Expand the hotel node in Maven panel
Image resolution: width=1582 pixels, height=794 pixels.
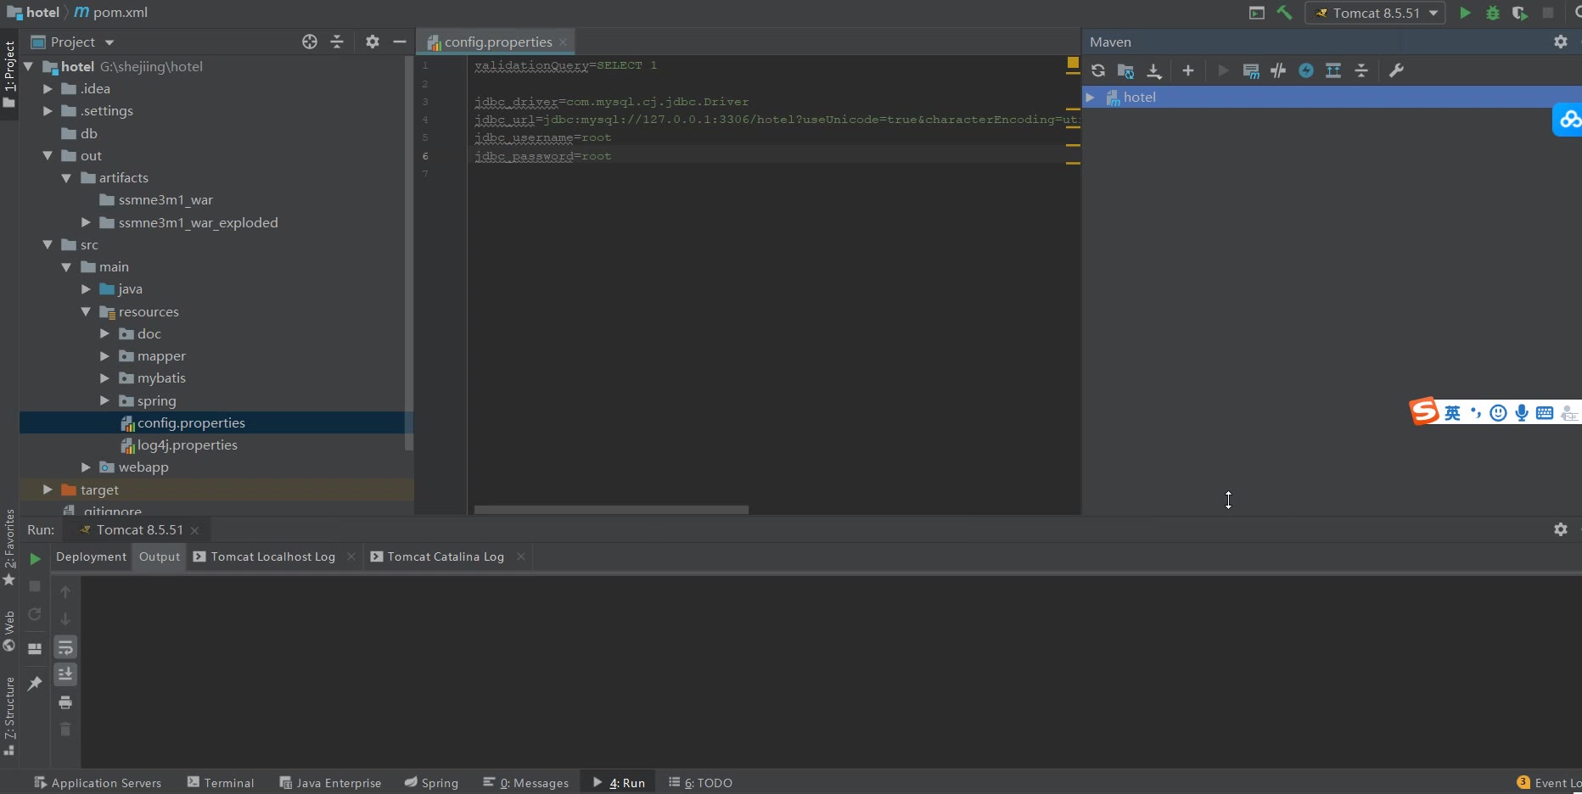[1091, 98]
